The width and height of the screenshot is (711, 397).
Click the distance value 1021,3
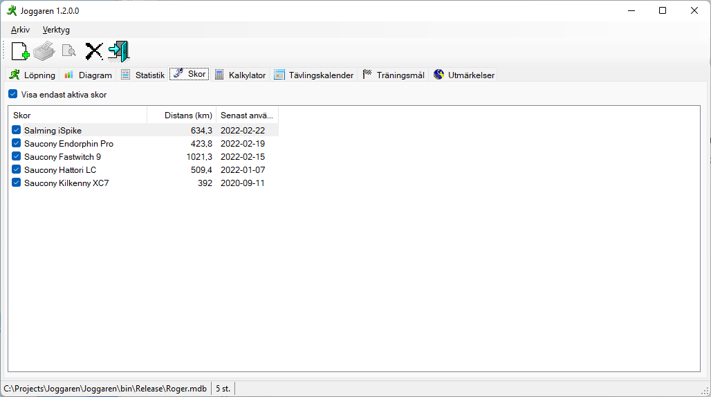[199, 157]
